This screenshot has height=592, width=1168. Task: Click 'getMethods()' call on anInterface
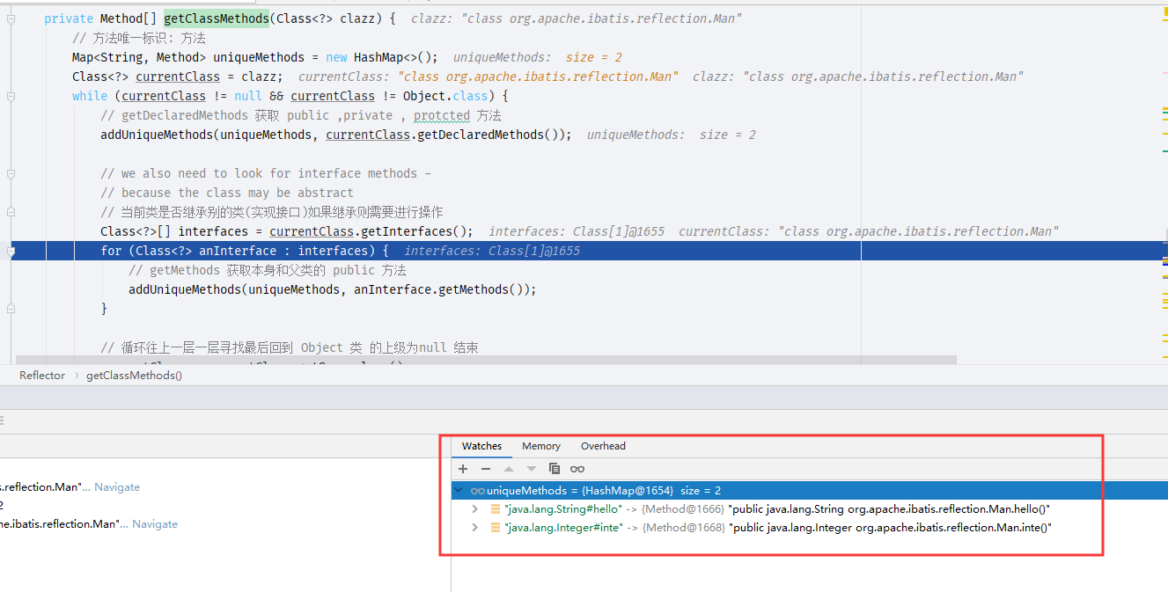click(480, 289)
